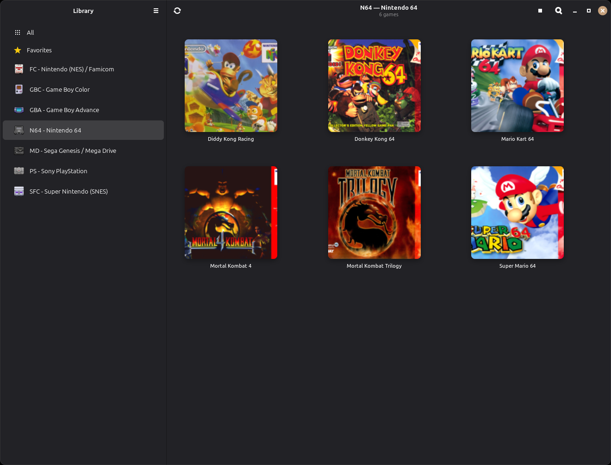Open Mortal Kombat Trilogy cover art
The image size is (611, 465).
(374, 213)
